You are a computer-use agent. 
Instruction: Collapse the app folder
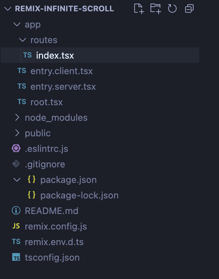point(16,24)
